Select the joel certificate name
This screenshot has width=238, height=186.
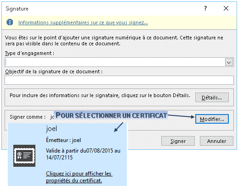click(x=51, y=129)
